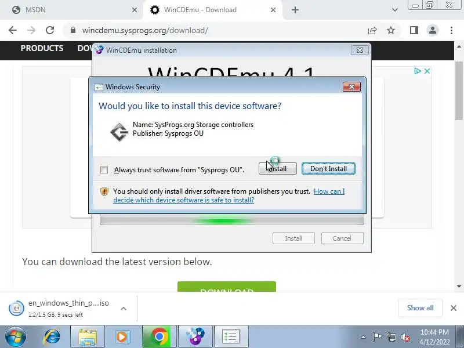Open PRODUCTS in site navigation
Image resolution: width=464 pixels, height=348 pixels.
tap(42, 48)
